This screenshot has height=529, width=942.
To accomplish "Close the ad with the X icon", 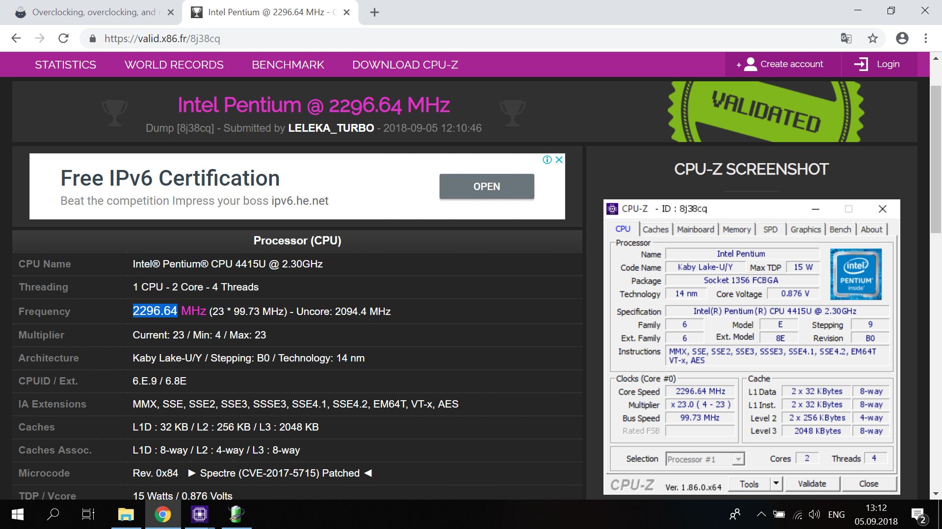I will click(559, 160).
